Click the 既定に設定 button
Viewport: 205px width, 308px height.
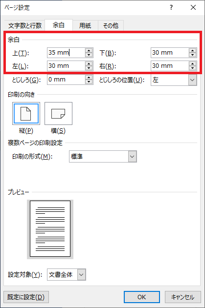pos(26,297)
